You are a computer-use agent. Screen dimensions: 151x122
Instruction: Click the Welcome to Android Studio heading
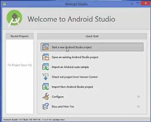click(71, 19)
